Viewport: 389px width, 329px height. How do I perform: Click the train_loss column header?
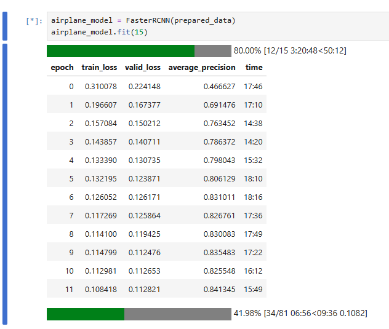pyautogui.click(x=99, y=68)
